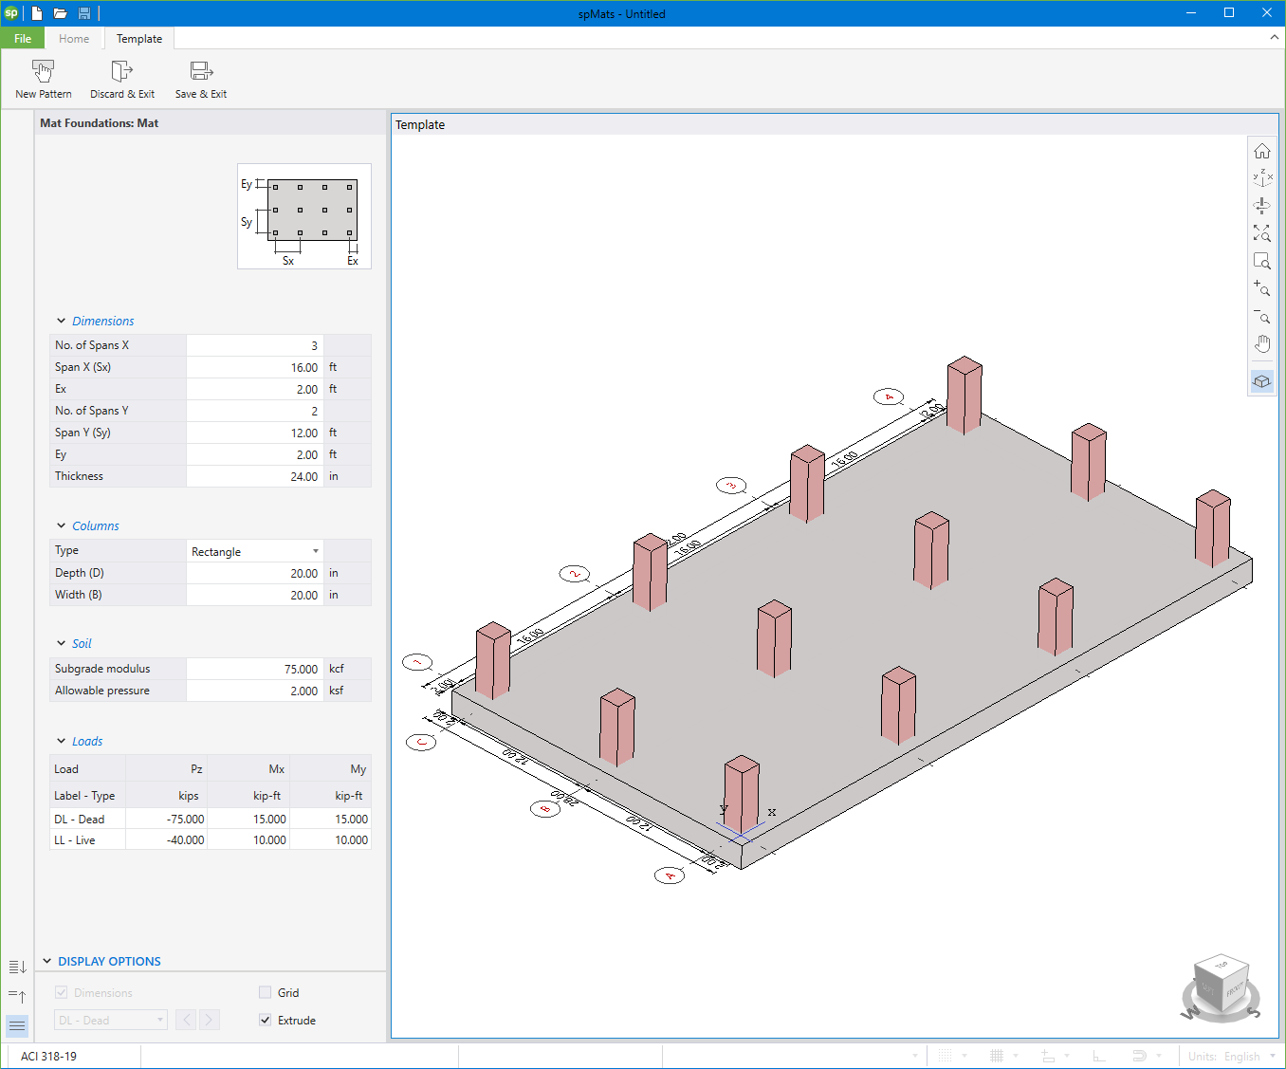
Task: Disable the Extrude checkbox
Action: tap(266, 1020)
